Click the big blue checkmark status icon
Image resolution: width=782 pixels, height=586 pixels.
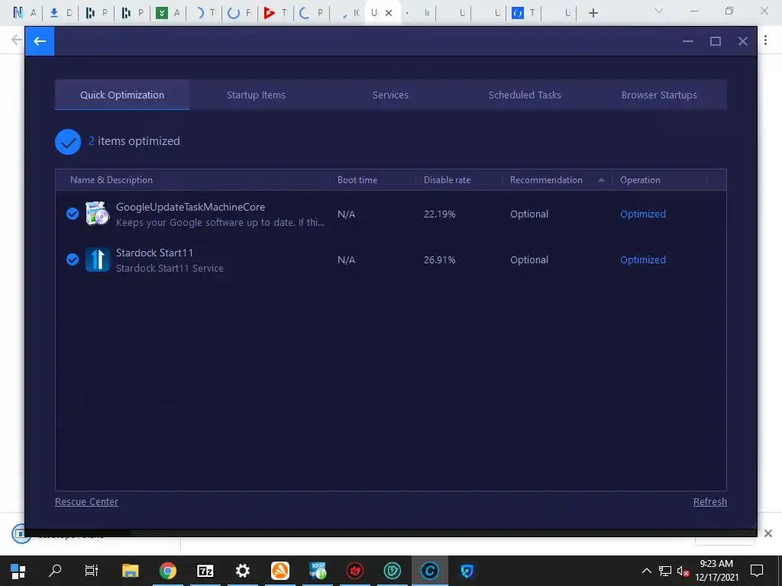click(68, 141)
